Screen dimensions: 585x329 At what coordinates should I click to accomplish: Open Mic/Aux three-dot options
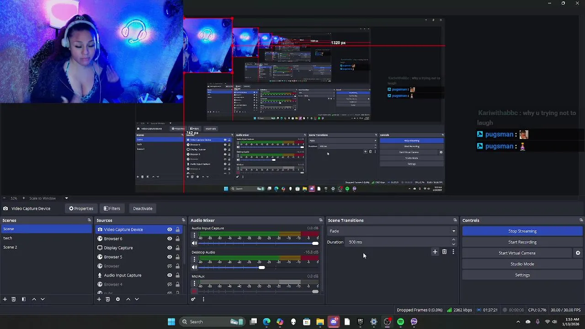[x=194, y=284]
